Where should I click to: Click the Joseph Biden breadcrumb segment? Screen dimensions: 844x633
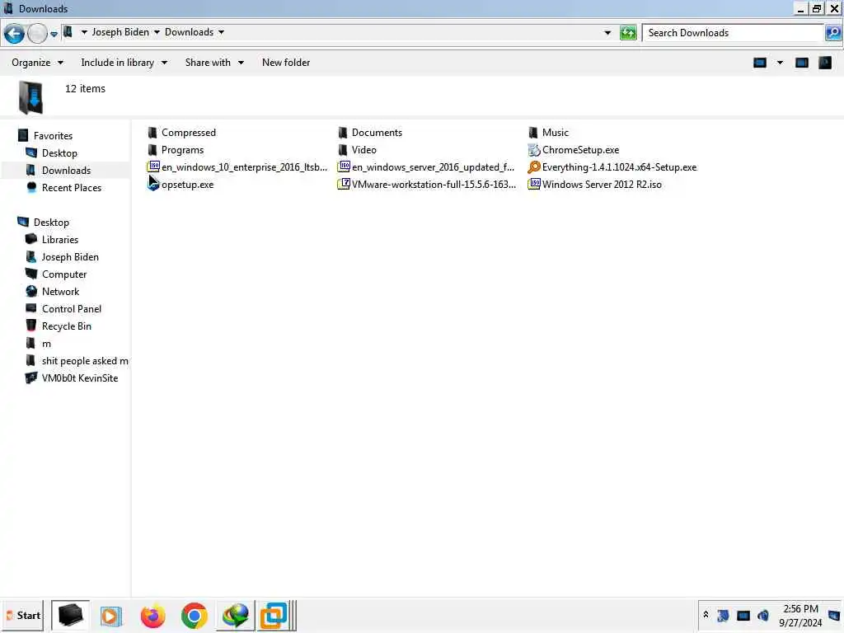120,32
